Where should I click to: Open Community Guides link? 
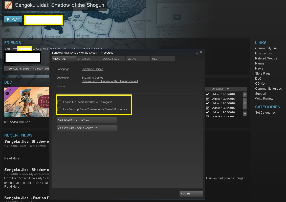269,89
